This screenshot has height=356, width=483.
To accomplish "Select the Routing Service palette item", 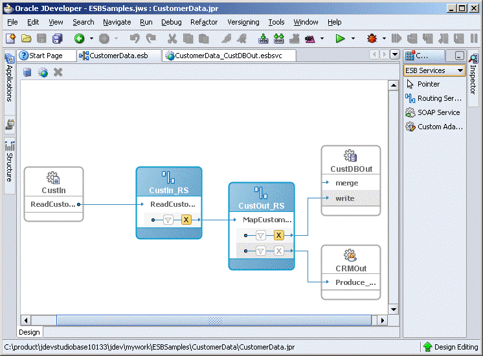I will 434,98.
